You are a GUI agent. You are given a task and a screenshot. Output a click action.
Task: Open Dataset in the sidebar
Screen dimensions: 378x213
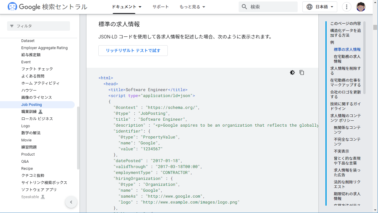[x=28, y=41]
